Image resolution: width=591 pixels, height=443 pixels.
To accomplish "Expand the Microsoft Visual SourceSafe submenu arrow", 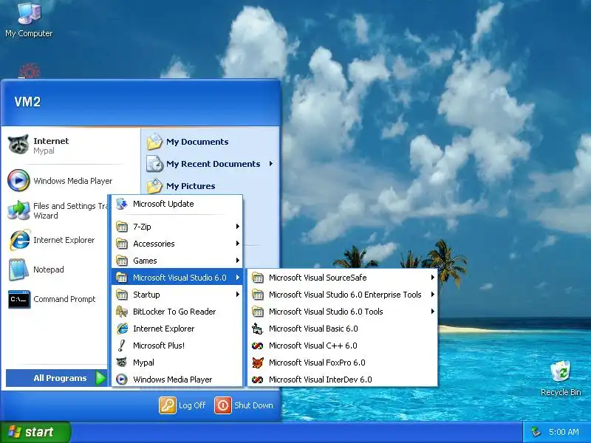I will coord(432,278).
